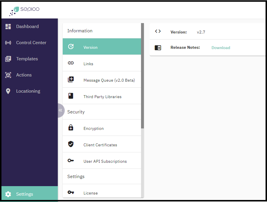The width and height of the screenshot is (267, 202).
Task: Click the Dashboard grid icon
Action: pyautogui.click(x=8, y=27)
